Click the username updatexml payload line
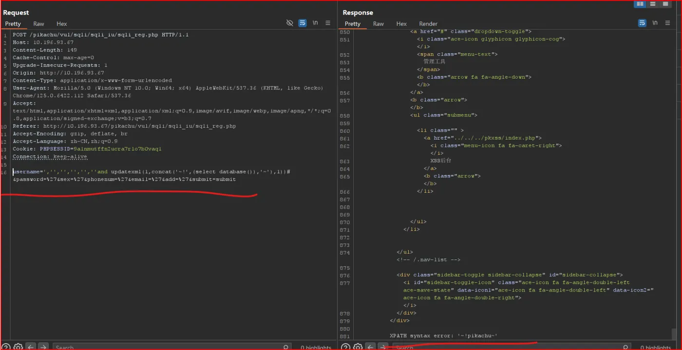This screenshot has width=682, height=350. (x=152, y=172)
